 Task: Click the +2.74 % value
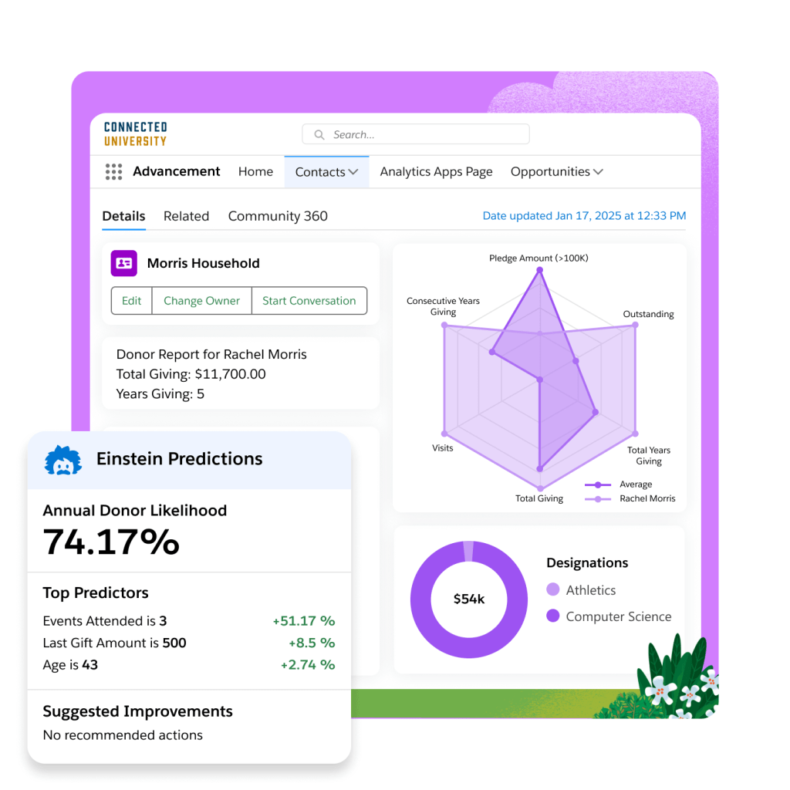[x=308, y=665]
